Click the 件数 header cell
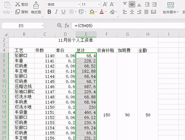This screenshot has height=140, width=185. click(45, 50)
